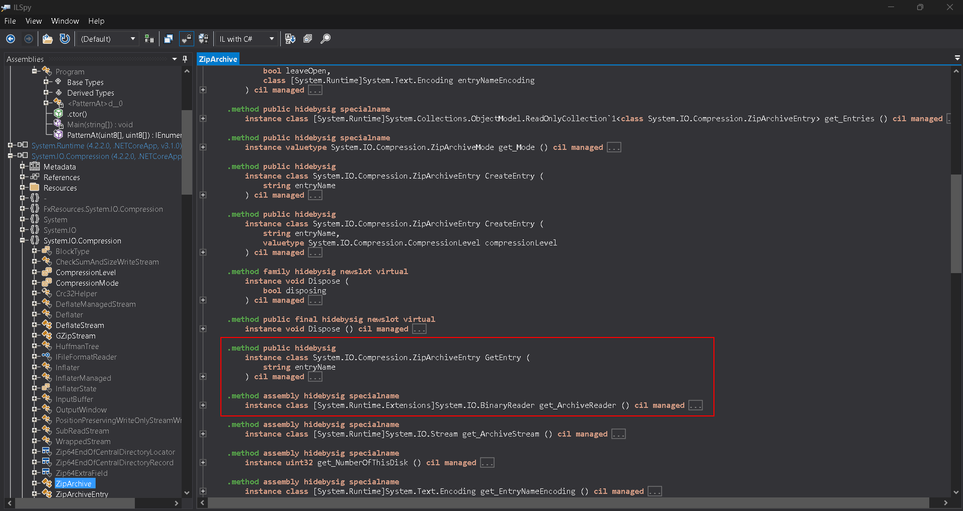Screen dimensions: 963x511
Task: Click the code view vertical scrollbar thumb
Action: (x=956, y=224)
